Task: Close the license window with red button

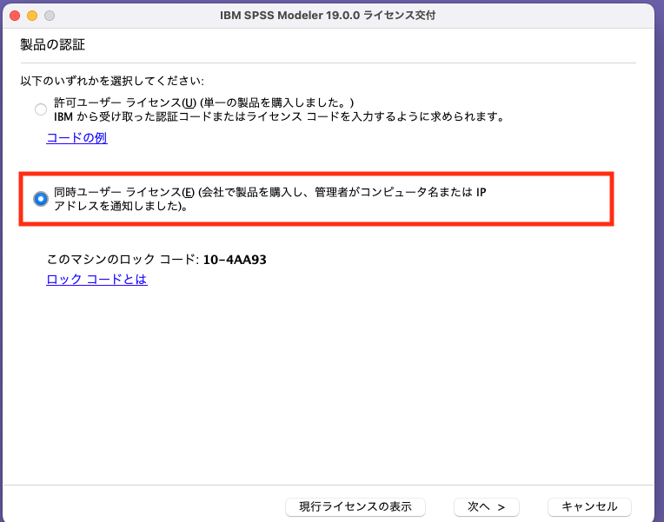Action: click(15, 16)
